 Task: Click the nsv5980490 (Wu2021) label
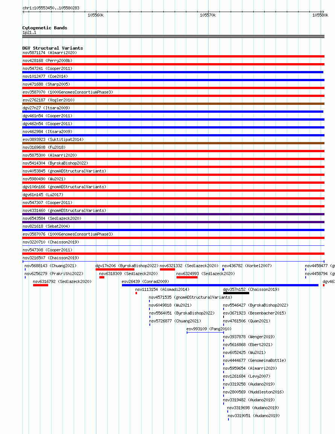(44, 179)
